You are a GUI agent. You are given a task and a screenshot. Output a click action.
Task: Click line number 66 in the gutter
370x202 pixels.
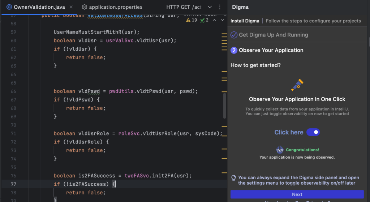coord(13,91)
